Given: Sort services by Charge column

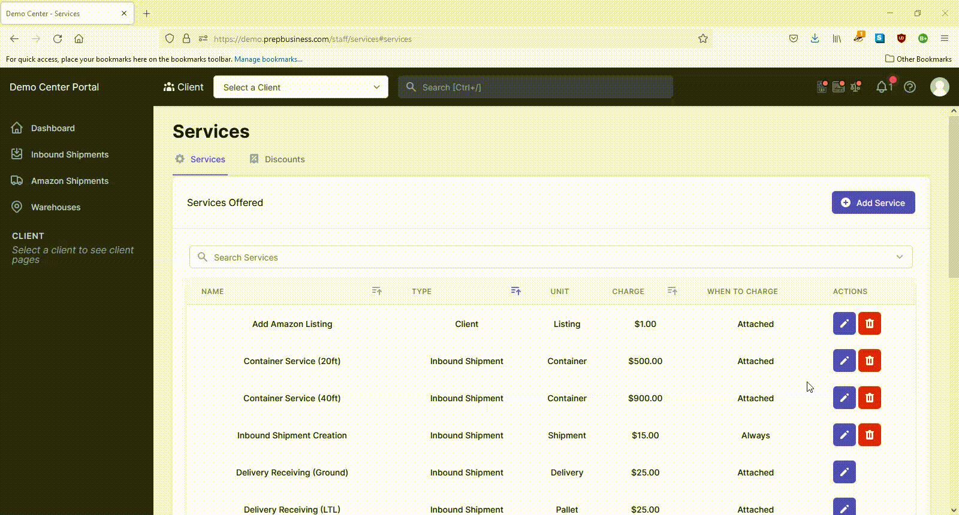Looking at the screenshot, I should 672,291.
